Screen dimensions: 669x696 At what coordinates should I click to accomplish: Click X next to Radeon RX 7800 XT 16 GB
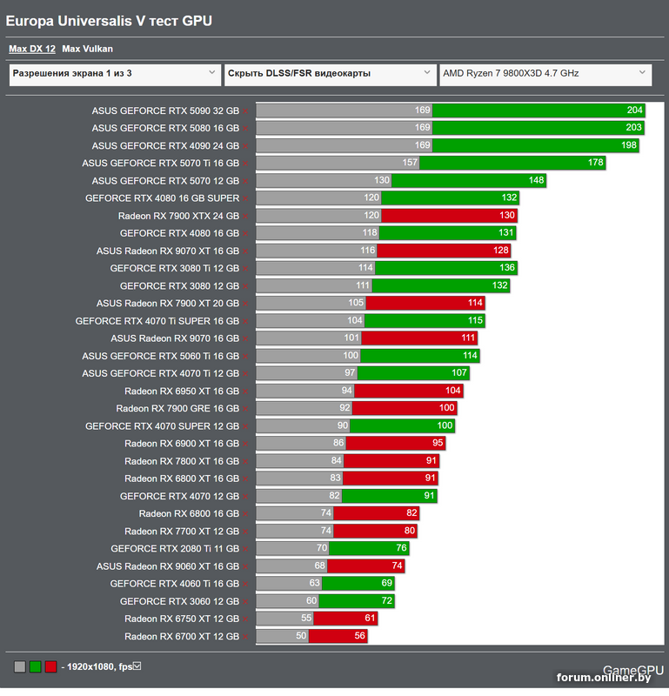[245, 462]
